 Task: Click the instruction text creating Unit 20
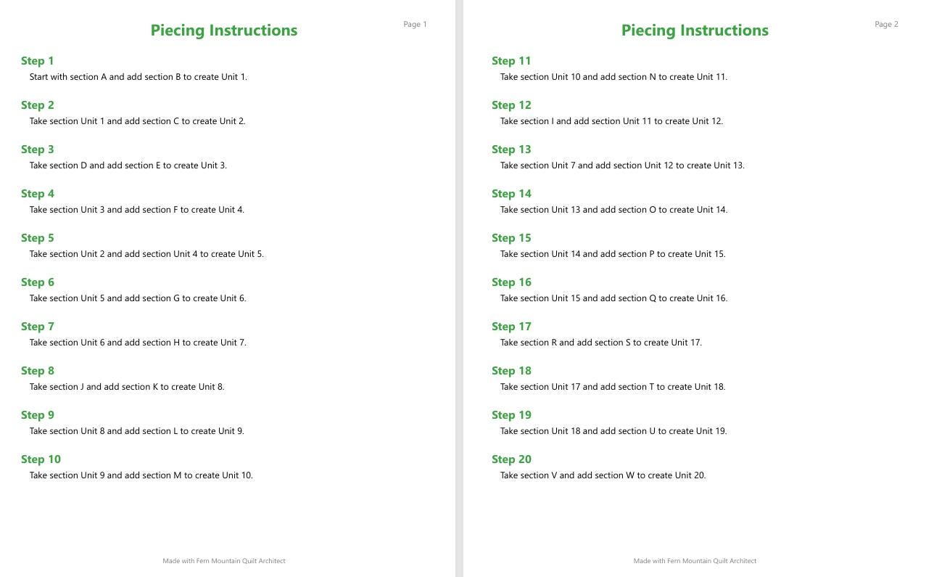603,475
